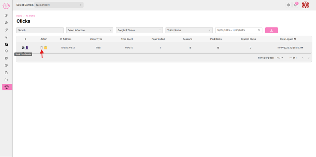Click the purple user icon for 103.84.198.41
The height and width of the screenshot is (157, 316).
[27, 48]
